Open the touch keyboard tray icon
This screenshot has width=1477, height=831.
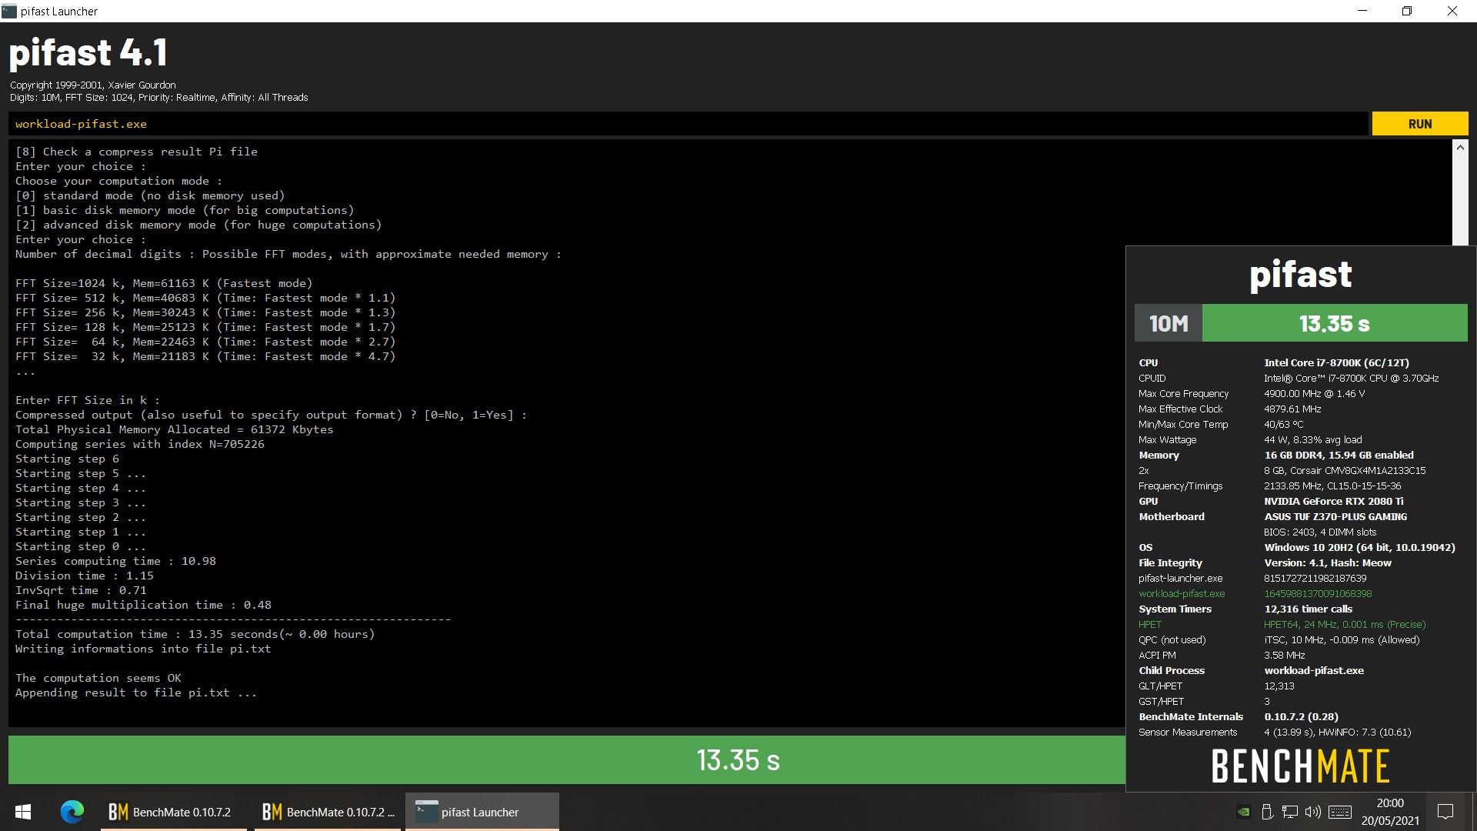click(1340, 812)
